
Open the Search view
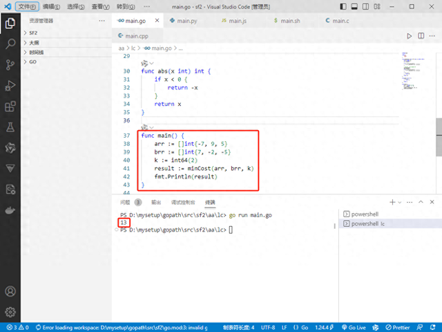tap(10, 44)
